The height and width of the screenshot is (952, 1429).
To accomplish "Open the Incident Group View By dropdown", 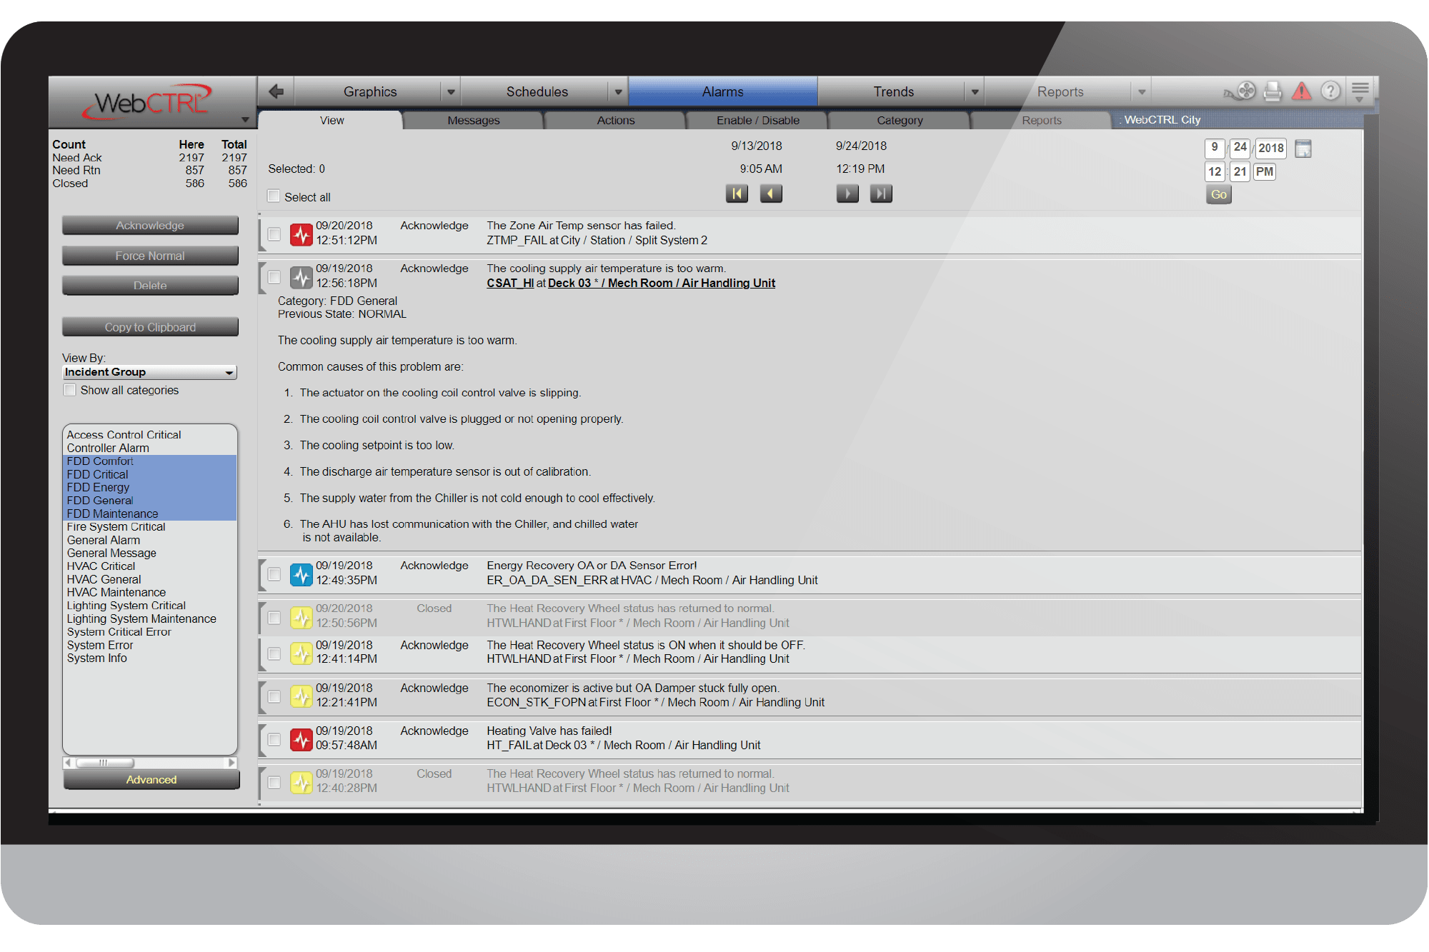I will tap(149, 371).
